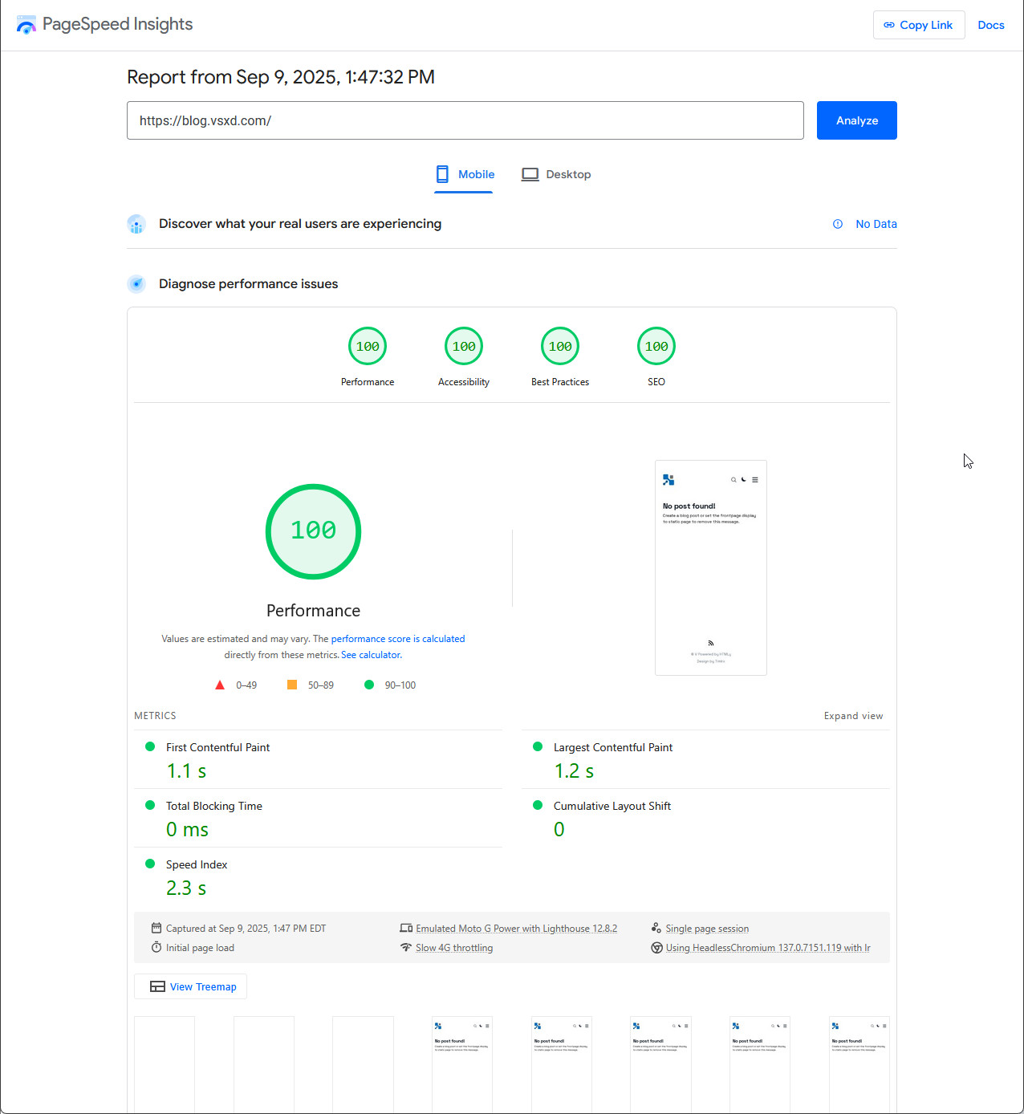This screenshot has height=1114, width=1024.
Task: Click the 0 ms blocking time value
Action: click(x=187, y=830)
